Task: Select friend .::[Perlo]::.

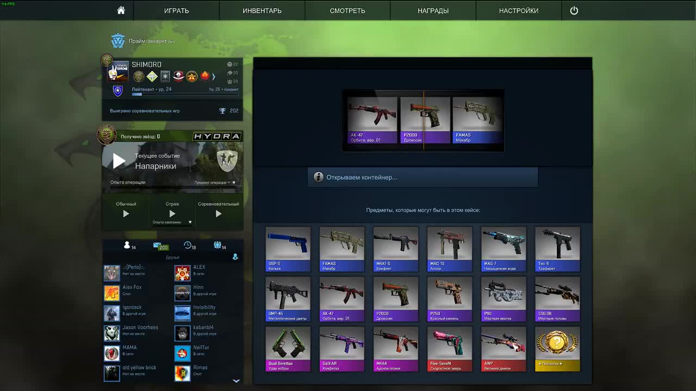Action: click(x=138, y=273)
